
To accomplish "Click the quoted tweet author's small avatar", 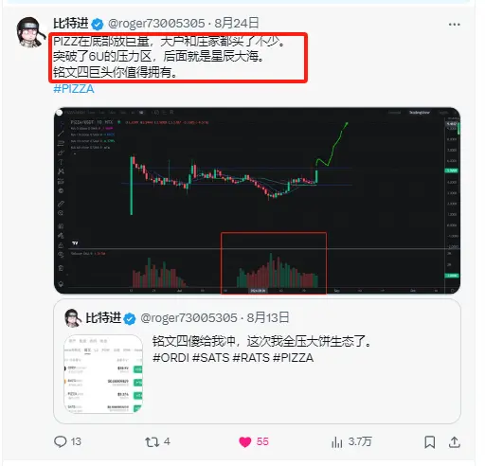I will pyautogui.click(x=73, y=318).
